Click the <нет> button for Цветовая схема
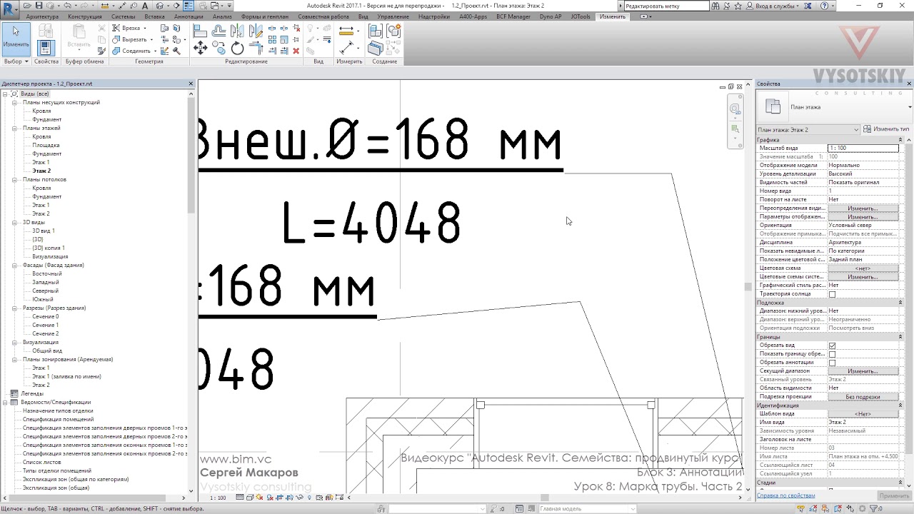This screenshot has width=914, height=514. pos(863,268)
